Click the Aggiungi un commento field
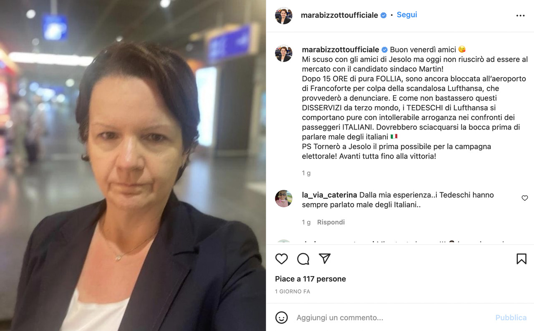Screen dimensions: 534x331 [x=392, y=318]
